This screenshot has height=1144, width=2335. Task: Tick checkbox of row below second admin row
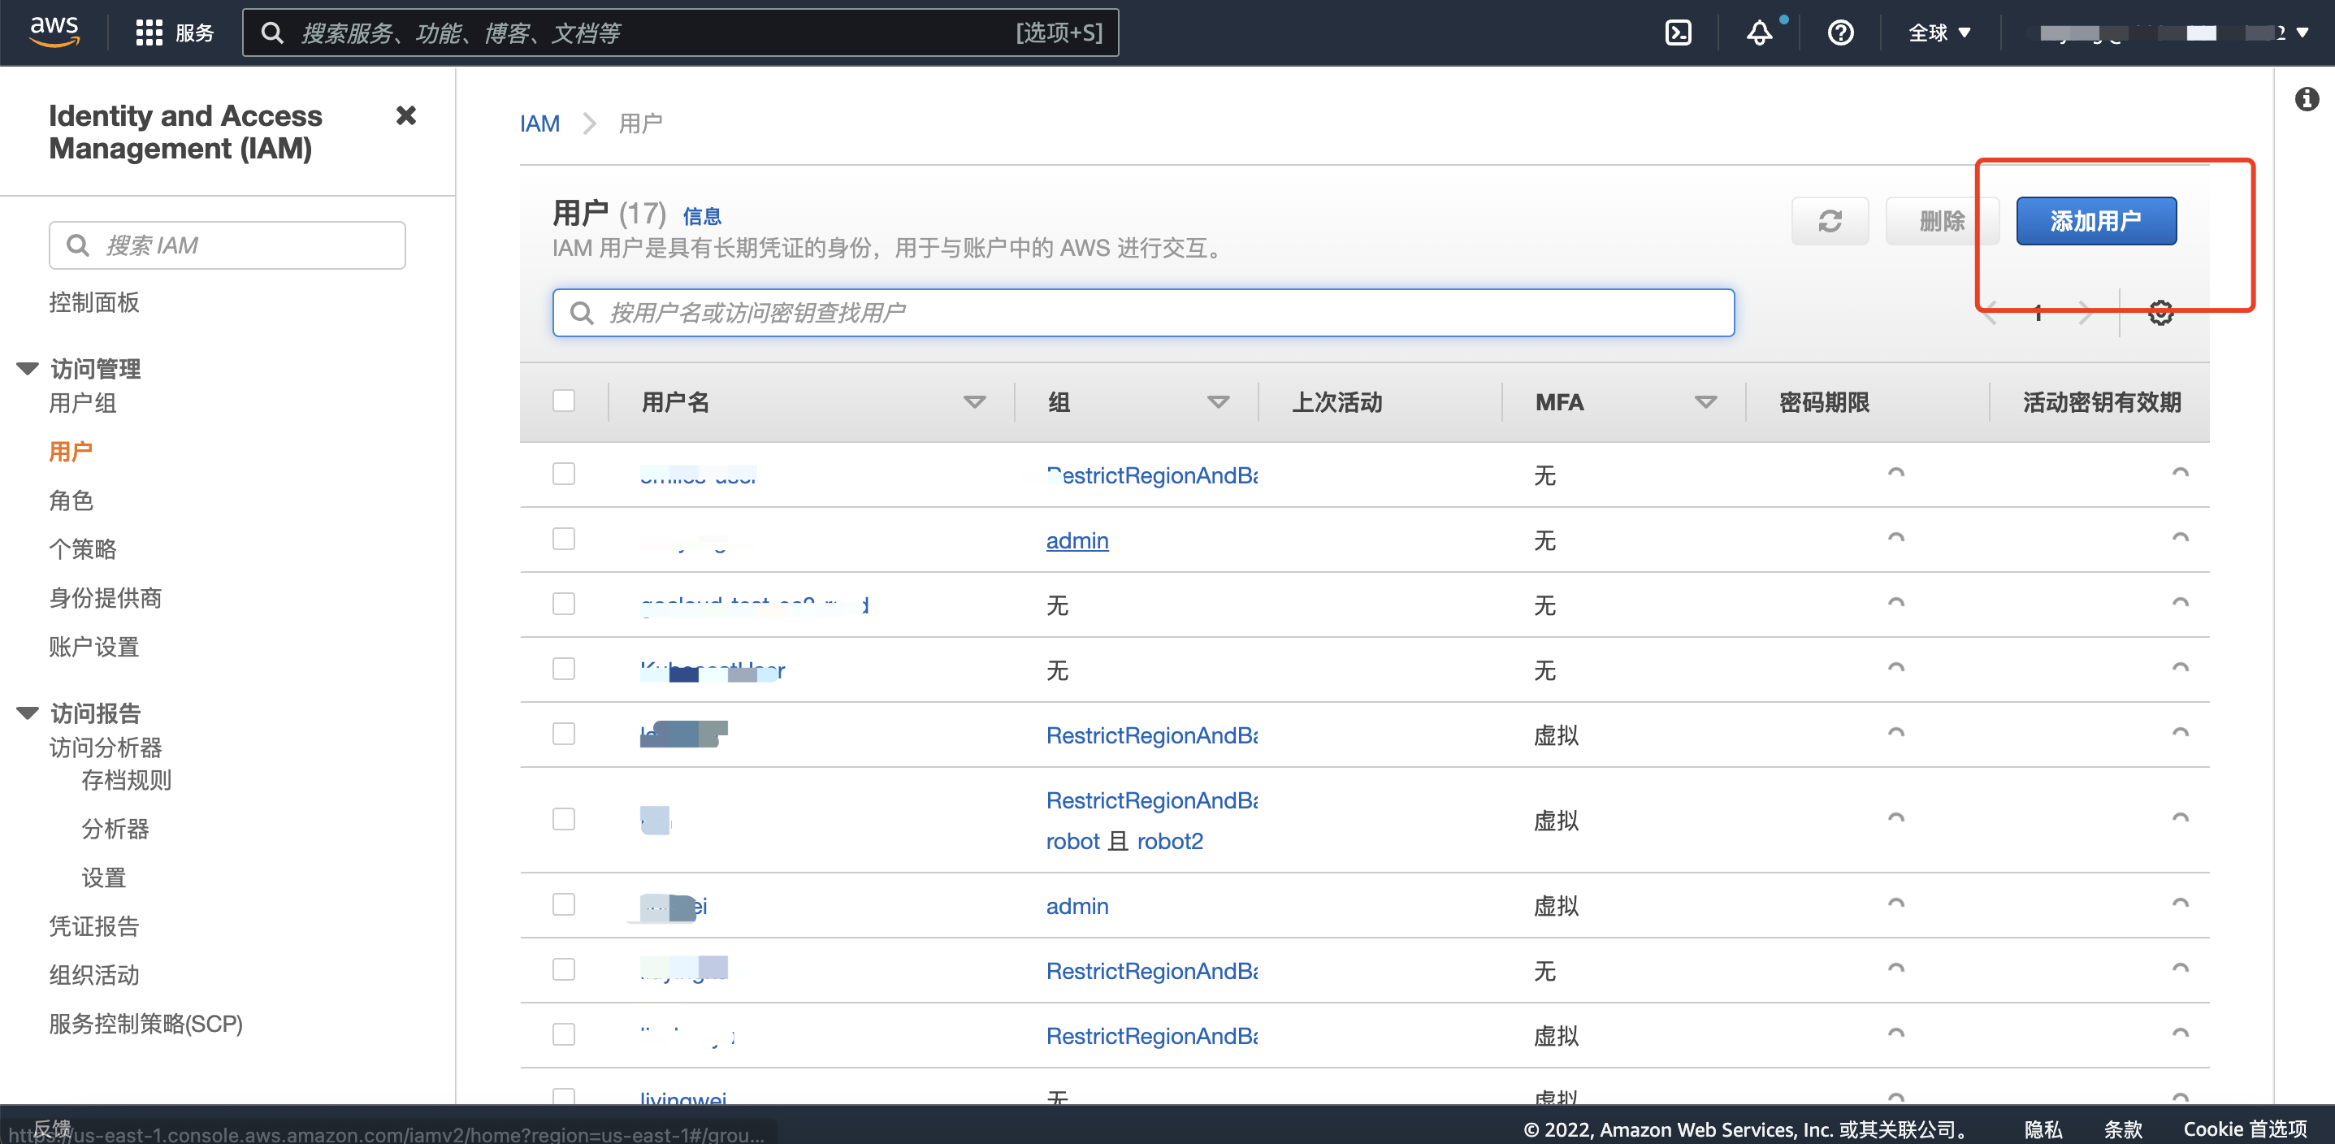[x=564, y=969]
